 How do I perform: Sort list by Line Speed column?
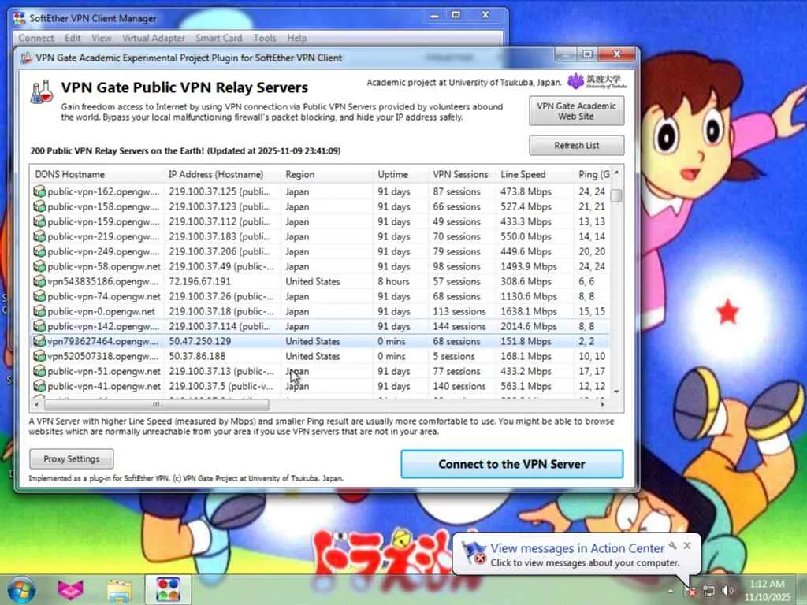[x=535, y=174]
